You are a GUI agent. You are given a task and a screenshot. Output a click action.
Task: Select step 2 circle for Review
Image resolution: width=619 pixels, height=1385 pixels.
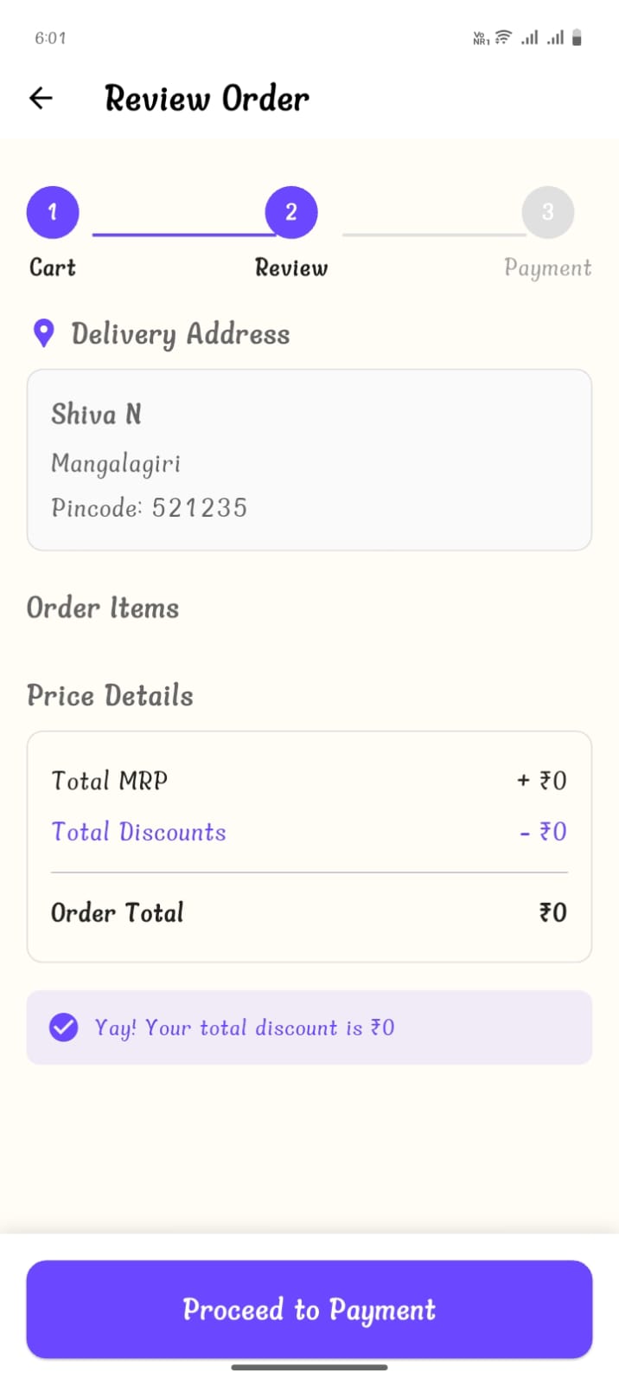291,212
